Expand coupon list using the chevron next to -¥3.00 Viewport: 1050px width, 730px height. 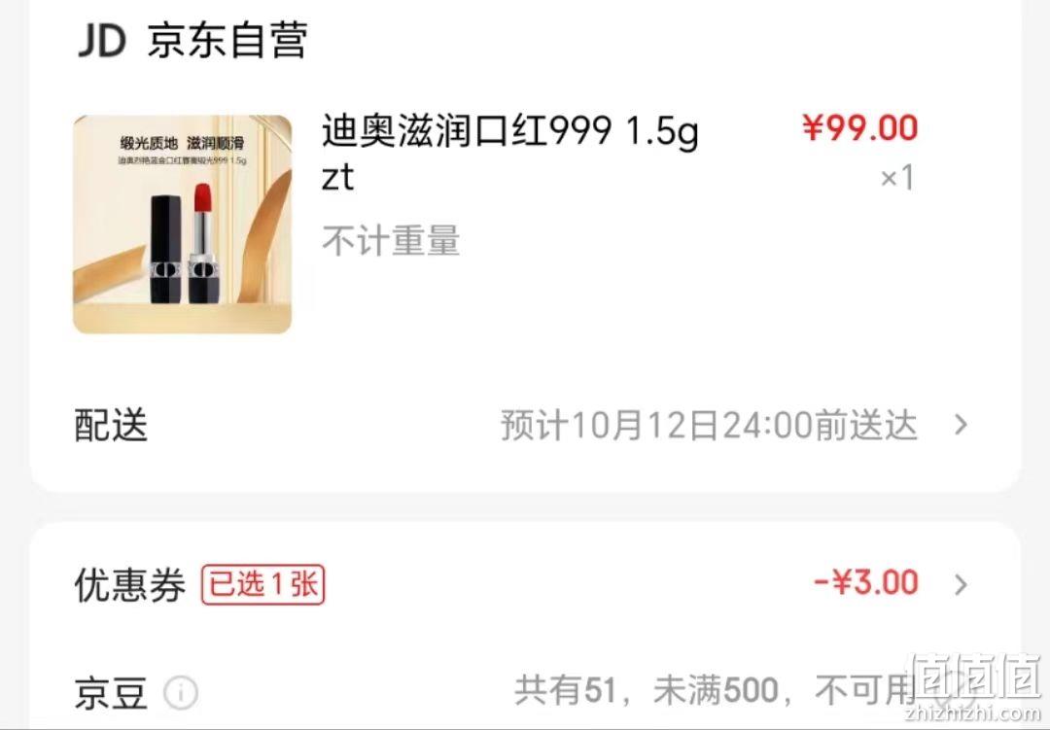961,584
